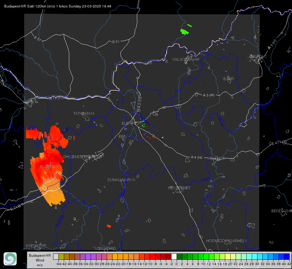Click the 'A 3 (H)' road label near Eger

coord(208,95)
